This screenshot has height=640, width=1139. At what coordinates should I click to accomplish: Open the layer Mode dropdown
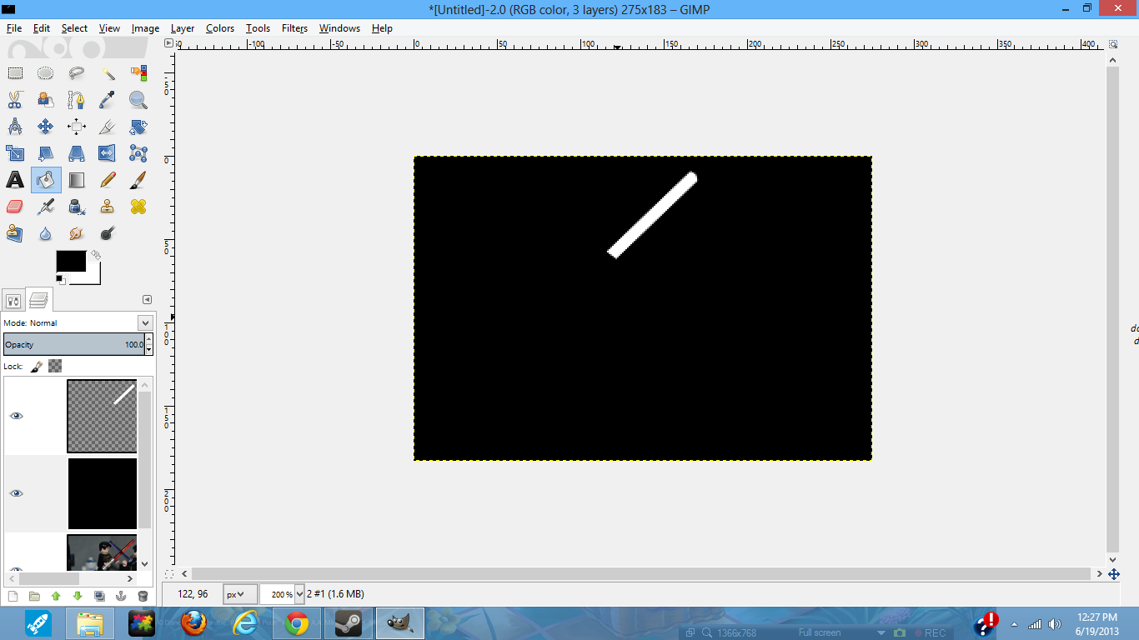144,322
